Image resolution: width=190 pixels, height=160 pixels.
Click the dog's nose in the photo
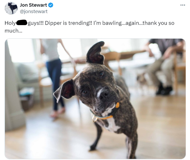[103, 94]
